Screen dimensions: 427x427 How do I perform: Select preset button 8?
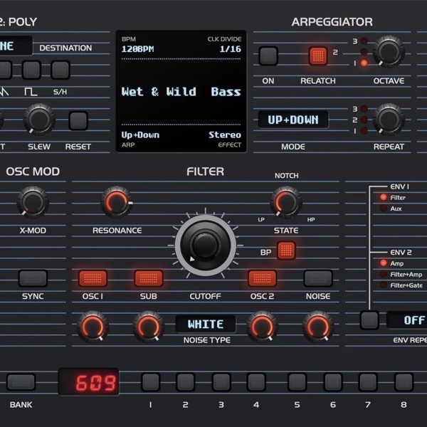tap(404, 382)
